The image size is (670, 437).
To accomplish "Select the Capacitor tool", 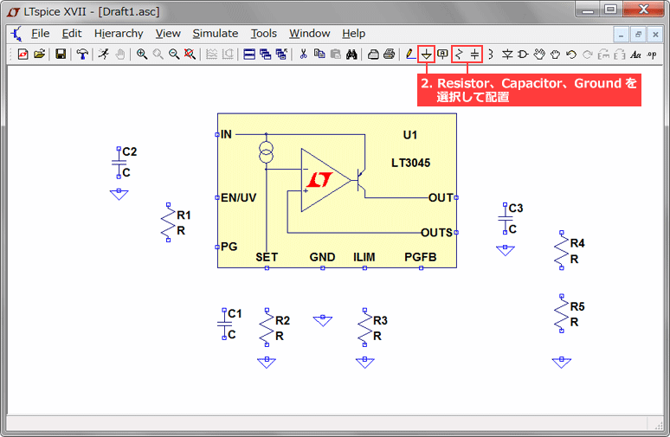I will coord(474,55).
